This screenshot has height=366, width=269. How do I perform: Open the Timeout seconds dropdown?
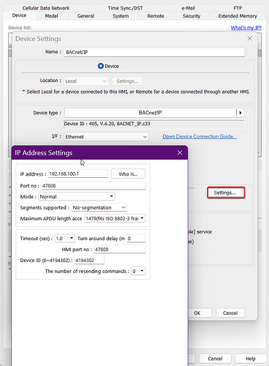pos(64,239)
